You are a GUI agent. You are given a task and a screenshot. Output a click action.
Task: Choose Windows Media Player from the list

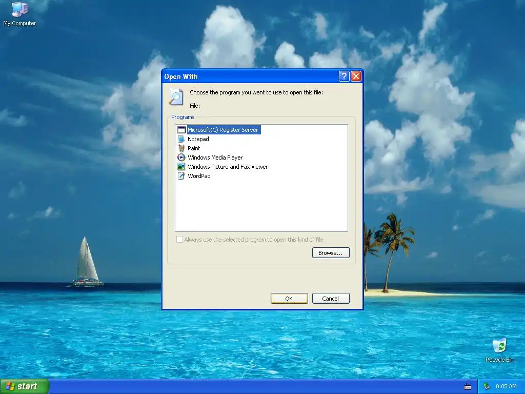coord(215,157)
